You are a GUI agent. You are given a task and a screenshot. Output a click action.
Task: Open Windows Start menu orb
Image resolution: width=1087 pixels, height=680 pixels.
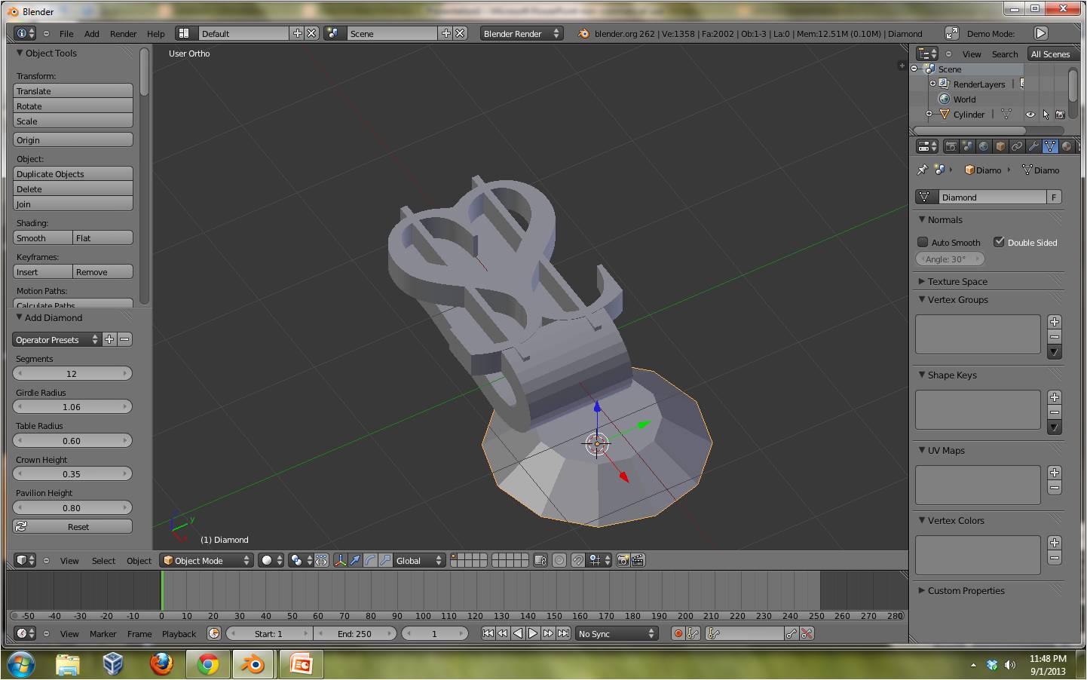(21, 663)
